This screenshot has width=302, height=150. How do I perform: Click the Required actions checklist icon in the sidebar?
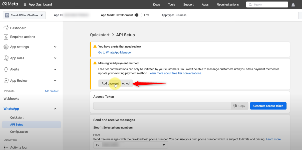[x=6, y=37]
